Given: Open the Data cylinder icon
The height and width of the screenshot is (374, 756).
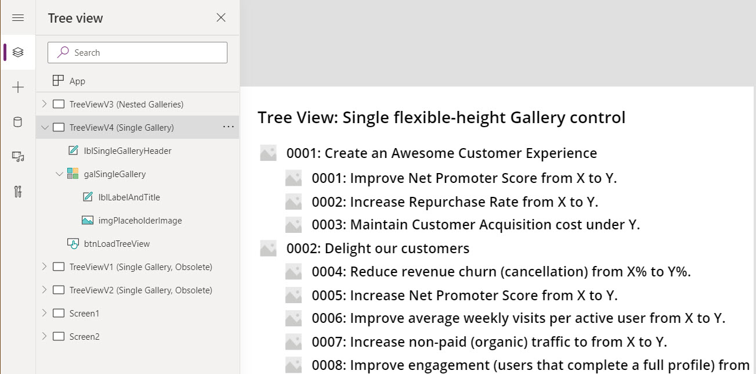Looking at the screenshot, I should [x=18, y=122].
